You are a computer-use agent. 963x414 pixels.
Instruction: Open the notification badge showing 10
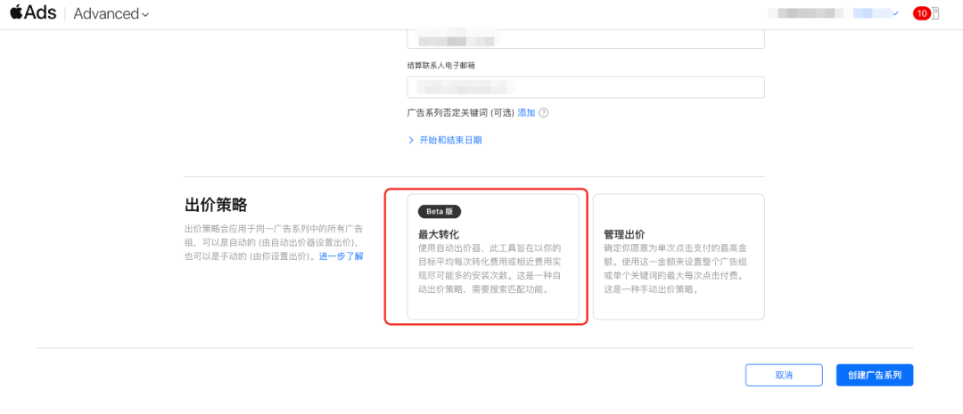[x=921, y=12]
